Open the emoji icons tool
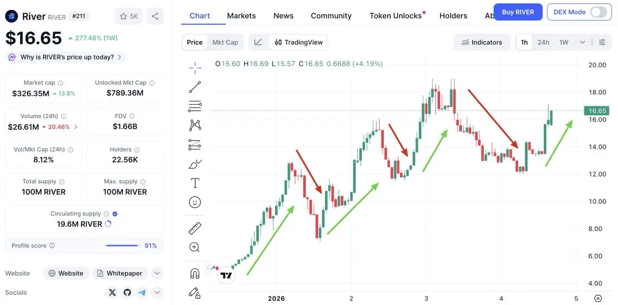Image resolution: width=618 pixels, height=305 pixels. 195,202
